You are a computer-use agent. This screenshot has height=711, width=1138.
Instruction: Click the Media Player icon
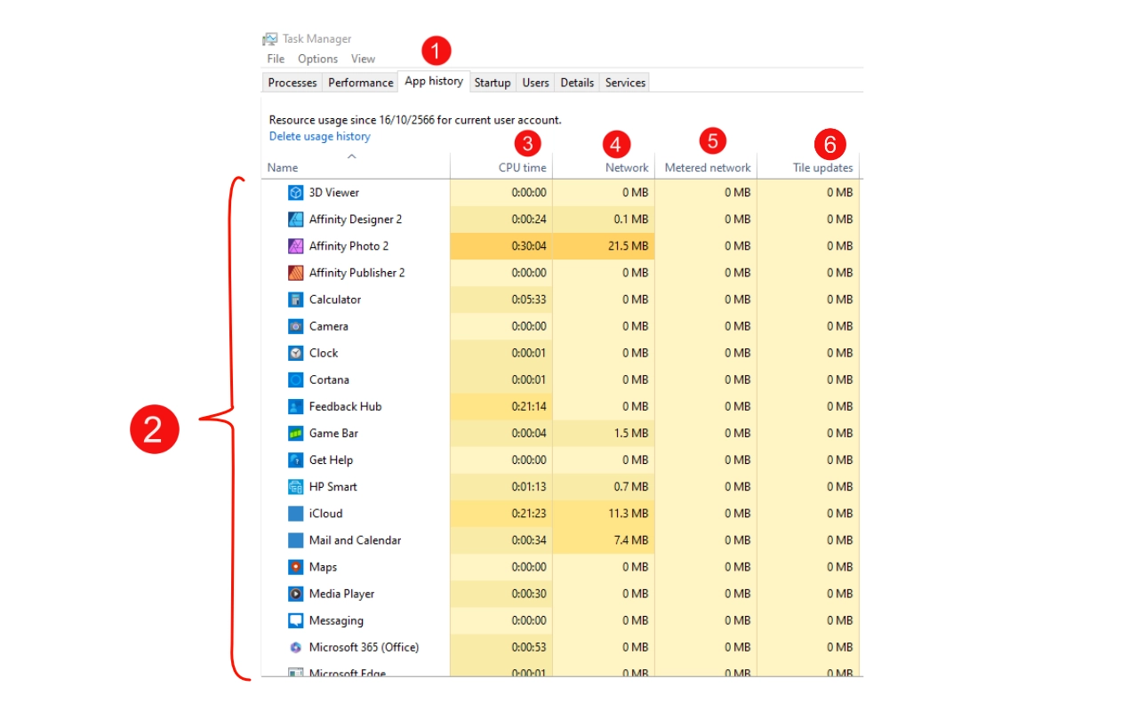click(x=296, y=594)
